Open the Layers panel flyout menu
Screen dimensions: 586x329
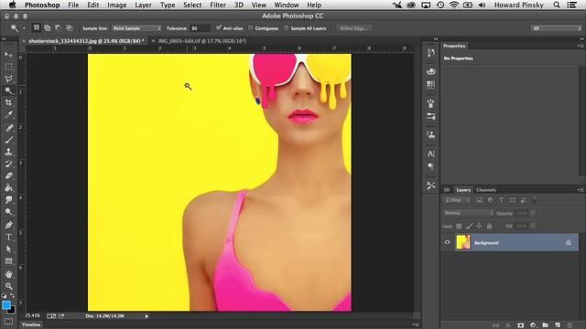point(580,190)
